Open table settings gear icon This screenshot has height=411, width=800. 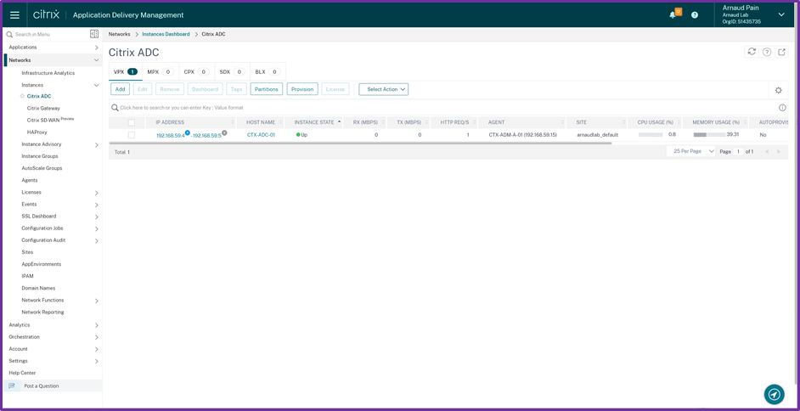(x=778, y=90)
